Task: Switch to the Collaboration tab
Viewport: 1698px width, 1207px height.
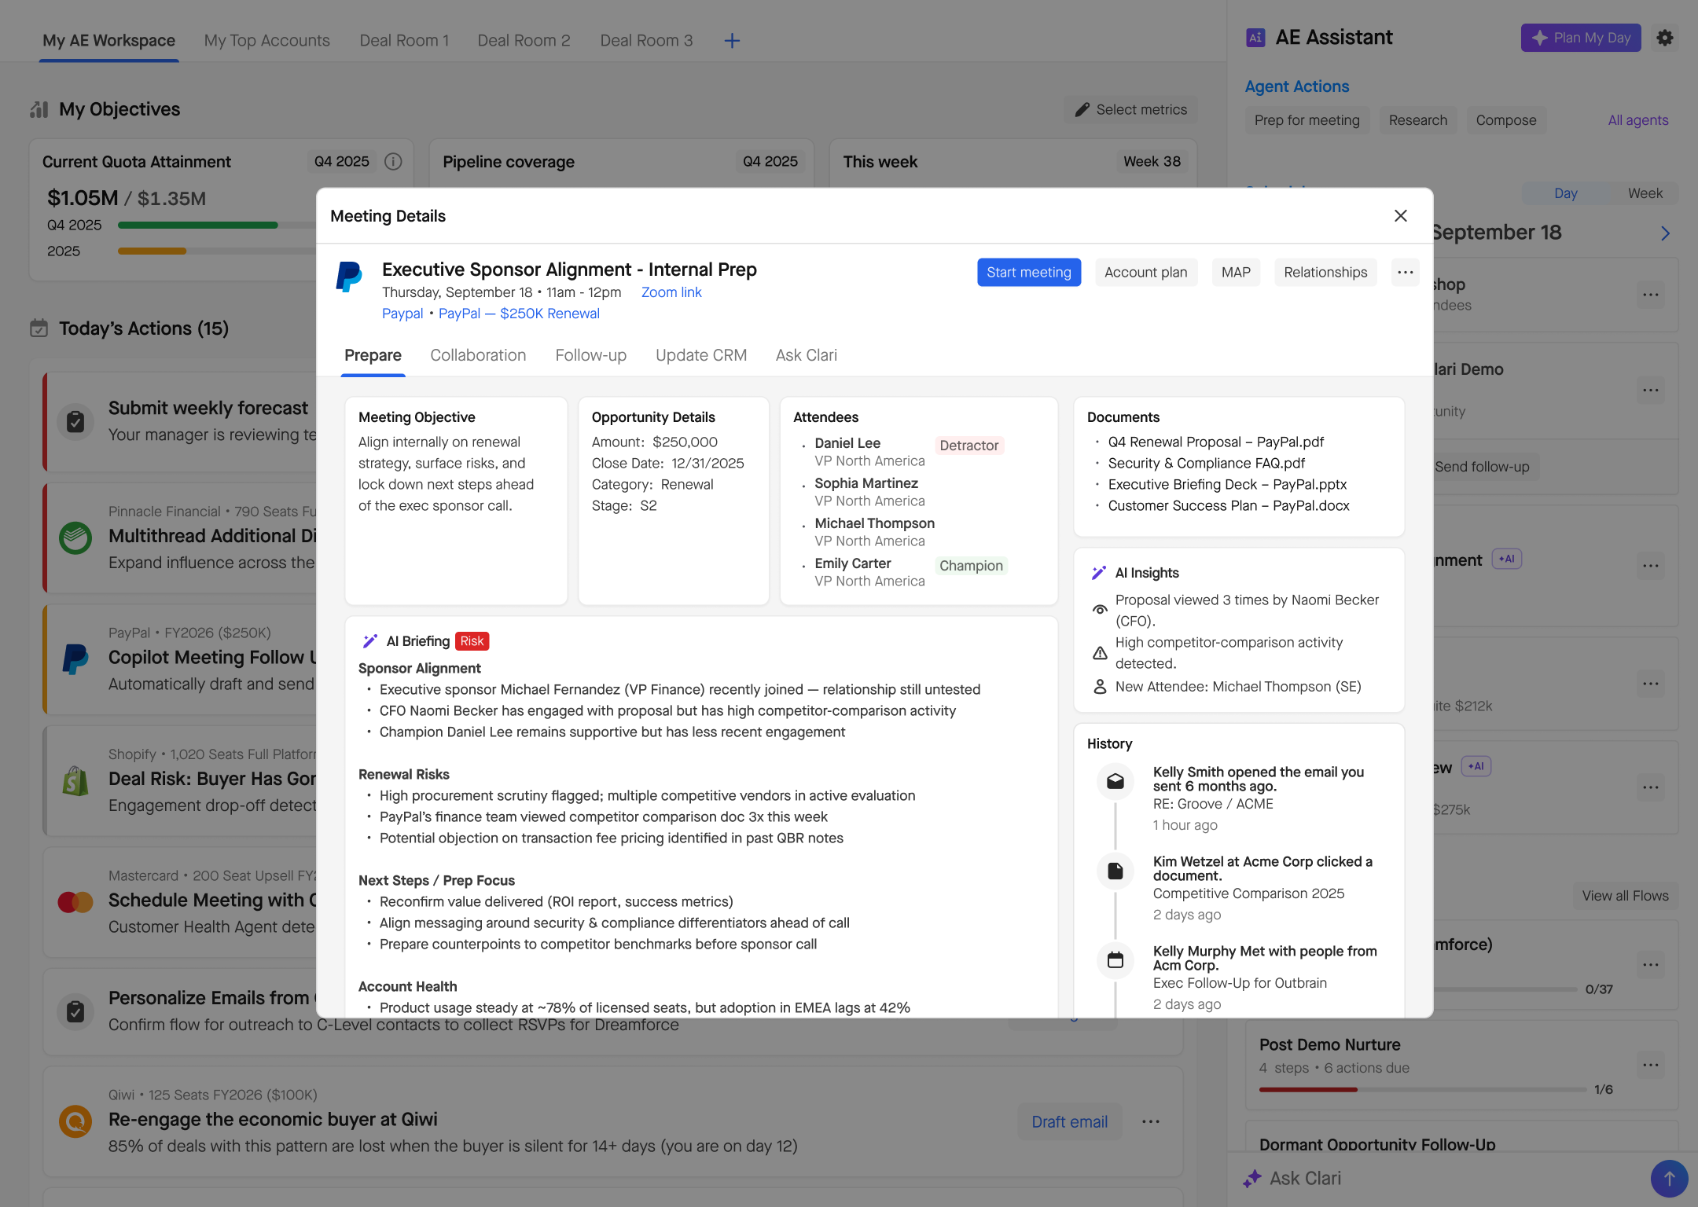Action: tap(478, 355)
